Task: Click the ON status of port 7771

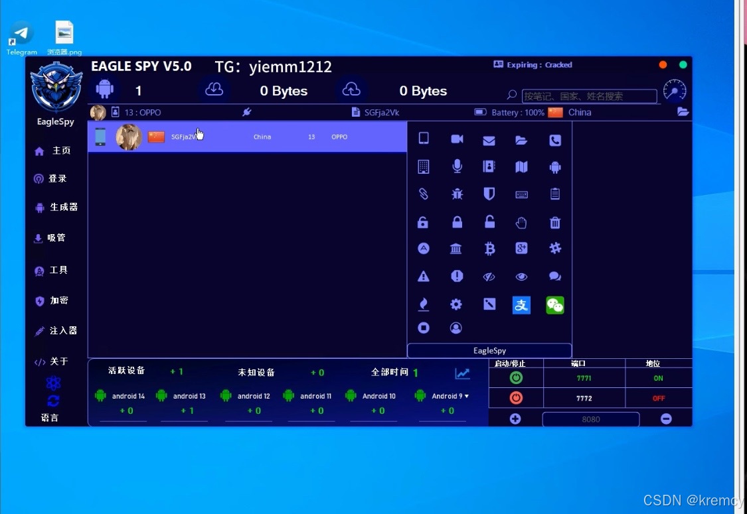Action: point(659,378)
